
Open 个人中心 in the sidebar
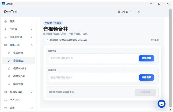tap(19, 100)
